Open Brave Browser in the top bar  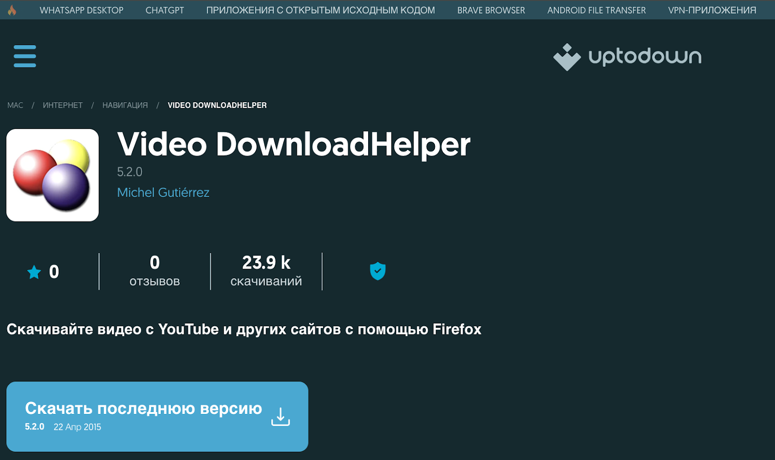(x=491, y=10)
